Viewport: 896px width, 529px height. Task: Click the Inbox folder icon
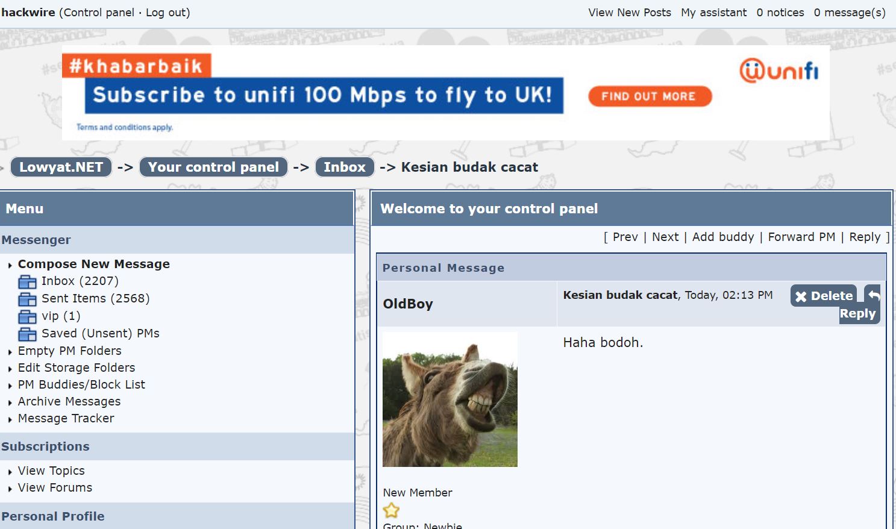27,282
